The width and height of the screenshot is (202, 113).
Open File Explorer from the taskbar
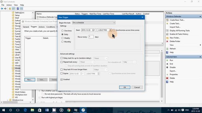pos(32,110)
